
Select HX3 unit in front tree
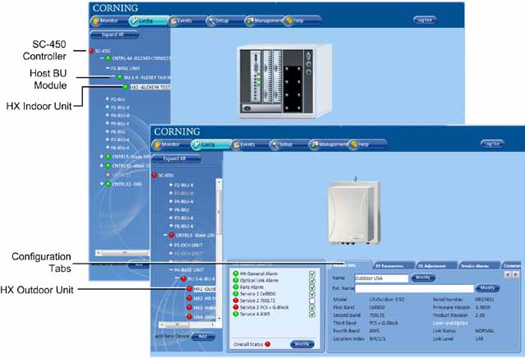pos(201,307)
